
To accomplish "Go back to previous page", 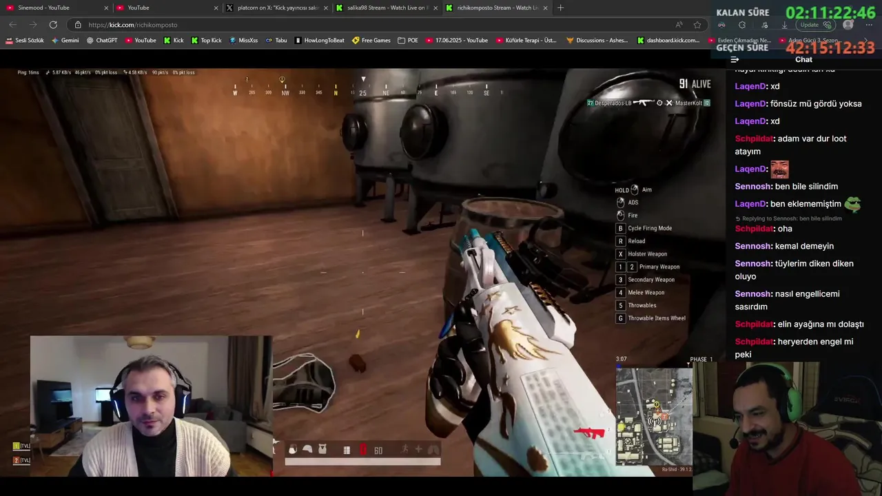I will (x=13, y=25).
